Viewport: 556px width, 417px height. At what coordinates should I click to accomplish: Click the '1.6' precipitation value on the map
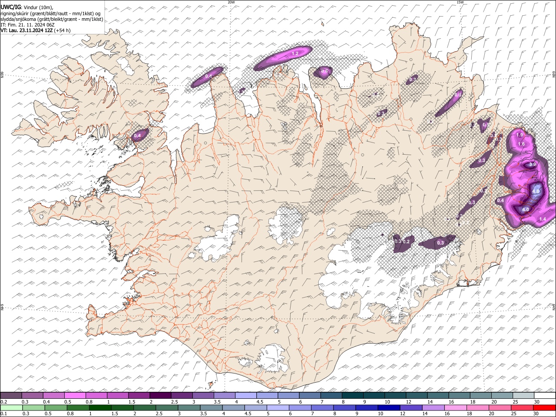(x=522, y=144)
